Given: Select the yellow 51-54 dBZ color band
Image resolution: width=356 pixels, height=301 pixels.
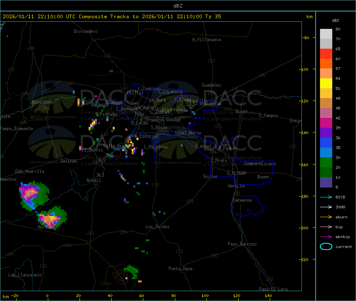Looking at the screenshot, I should [326, 83].
